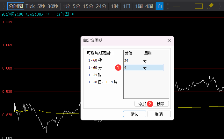Switch chart to 5分 period
Image resolution: width=224 pixels, height=139 pixels.
coord(76,6)
